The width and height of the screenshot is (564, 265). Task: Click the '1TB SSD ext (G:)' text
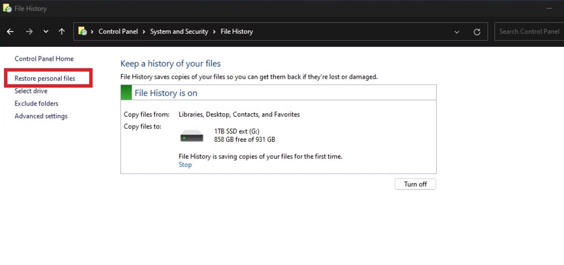tap(237, 131)
